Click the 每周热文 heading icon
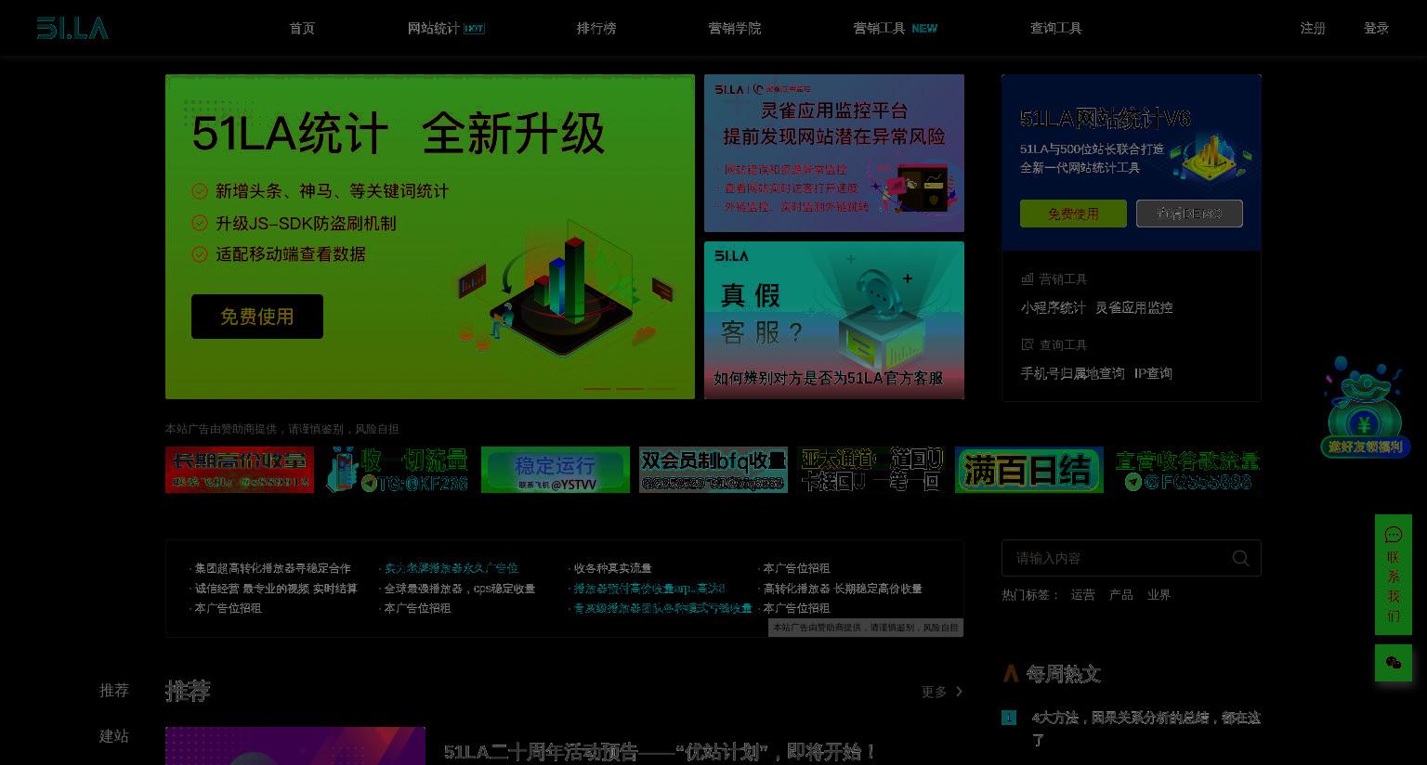1427x765 pixels. [1011, 674]
